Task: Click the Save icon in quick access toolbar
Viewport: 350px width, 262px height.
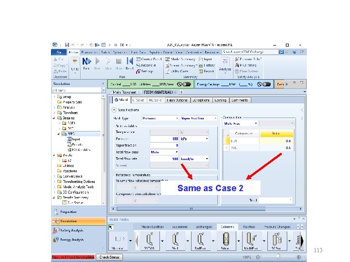Action: click(x=67, y=45)
